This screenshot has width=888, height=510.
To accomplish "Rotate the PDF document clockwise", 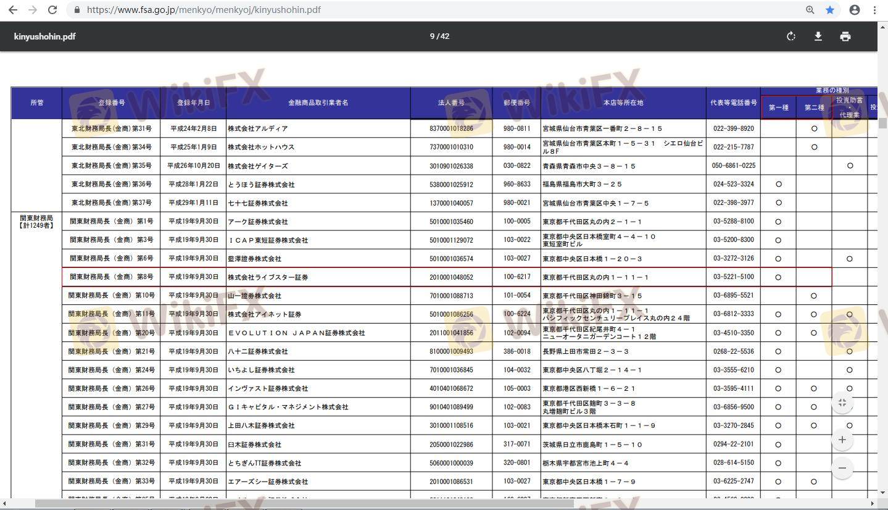I will [791, 36].
